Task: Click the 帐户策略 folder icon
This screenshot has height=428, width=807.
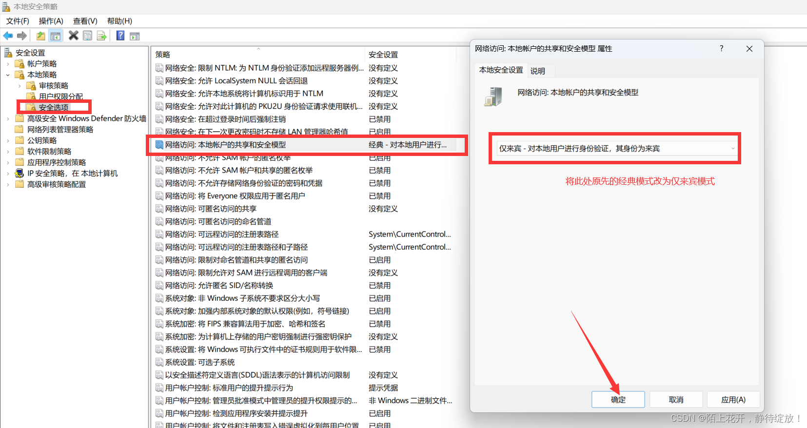Action: tap(20, 64)
